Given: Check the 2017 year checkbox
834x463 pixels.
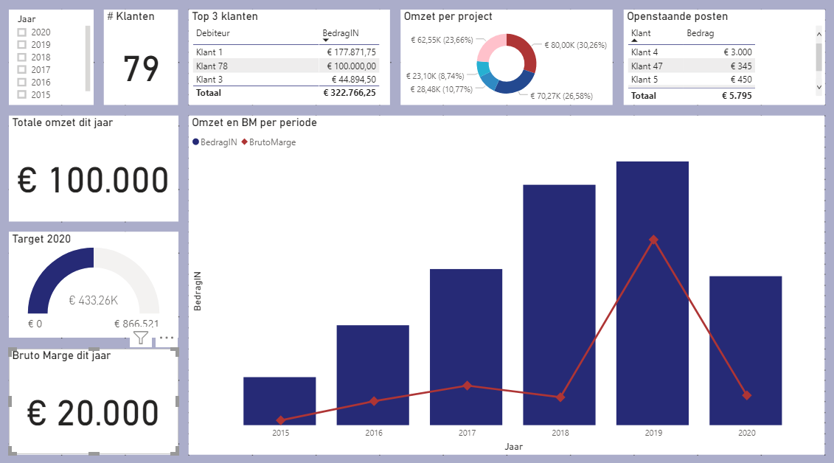Looking at the screenshot, I should (22, 69).
